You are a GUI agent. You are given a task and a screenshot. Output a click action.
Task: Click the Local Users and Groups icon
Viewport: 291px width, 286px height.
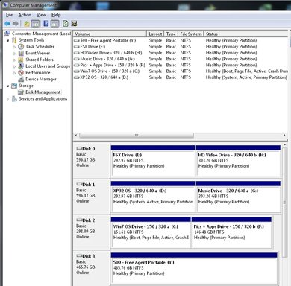tap(21, 66)
